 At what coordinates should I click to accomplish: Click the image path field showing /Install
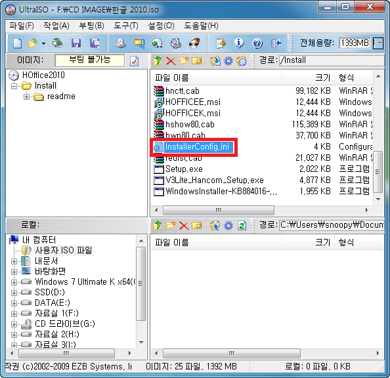click(x=332, y=60)
